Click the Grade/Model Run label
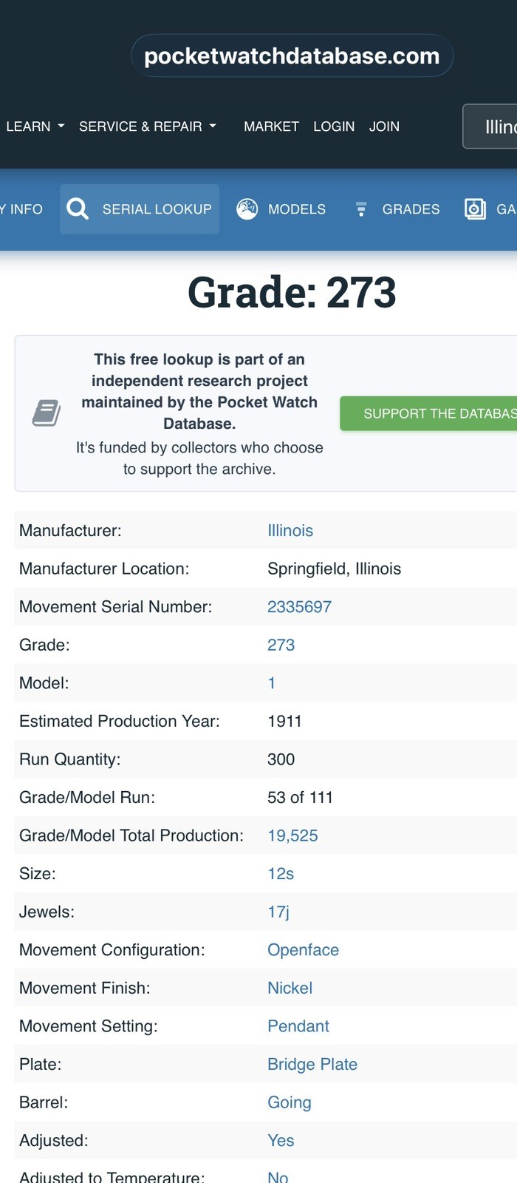Screen dimensions: 517x1183 tap(87, 797)
